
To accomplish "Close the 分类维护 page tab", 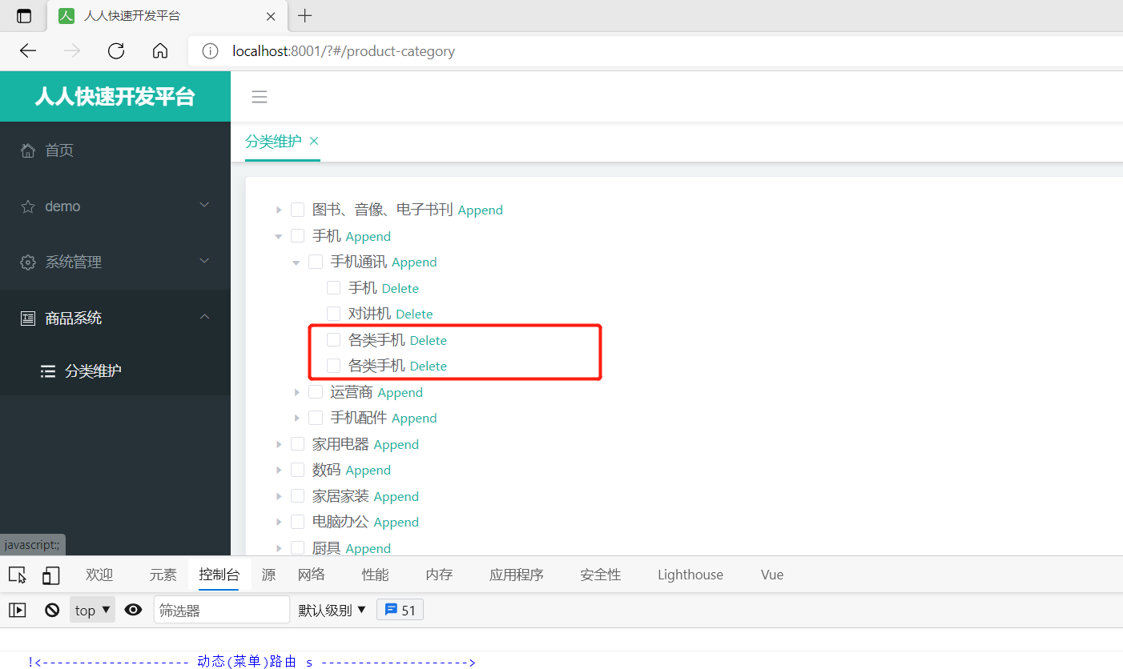I will tap(314, 141).
